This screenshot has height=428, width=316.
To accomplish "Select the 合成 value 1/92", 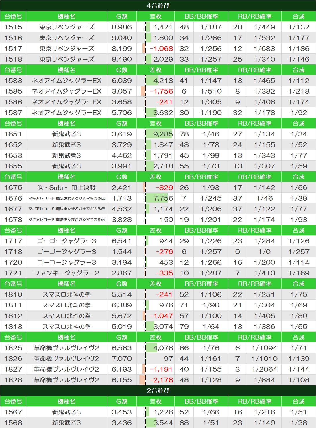I will pyautogui.click(x=299, y=113).
